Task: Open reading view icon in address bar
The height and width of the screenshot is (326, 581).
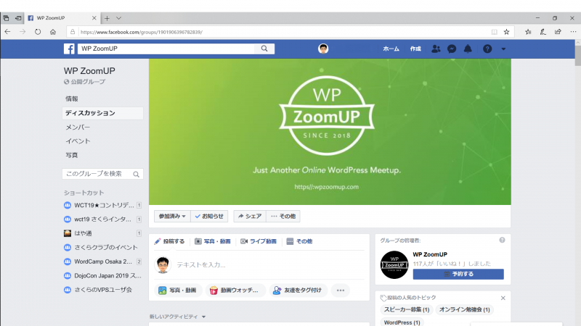Action: click(495, 32)
